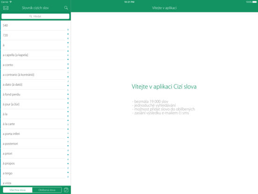Tap the Wi-Fi icon in status bar
The height and width of the screenshot is (194, 258).
click(x=11, y=2)
